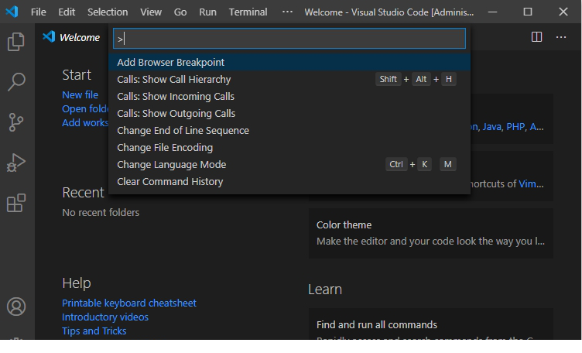Select Change Language Mode command
This screenshot has width=582, height=353.
pos(289,165)
